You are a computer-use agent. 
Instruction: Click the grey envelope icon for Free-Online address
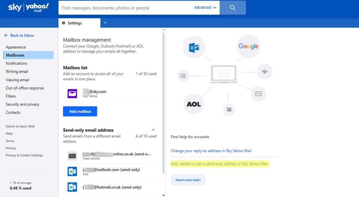tap(72, 156)
